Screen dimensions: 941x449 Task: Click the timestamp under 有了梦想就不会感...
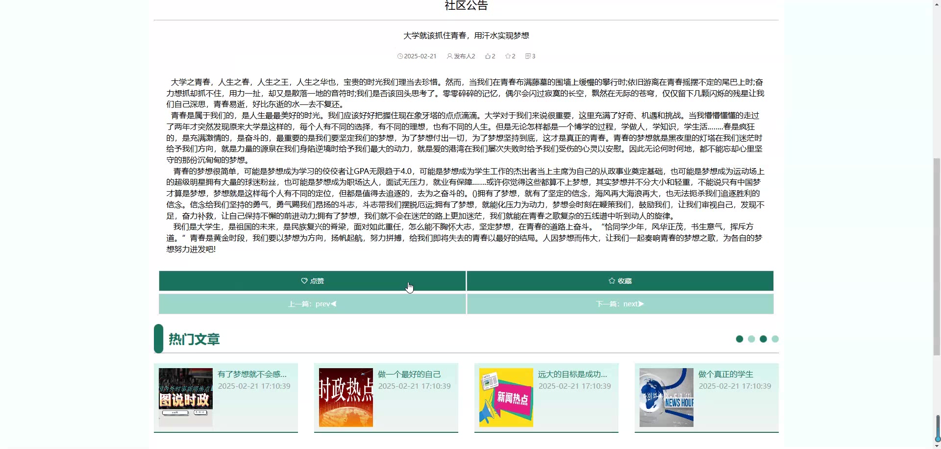coord(254,386)
